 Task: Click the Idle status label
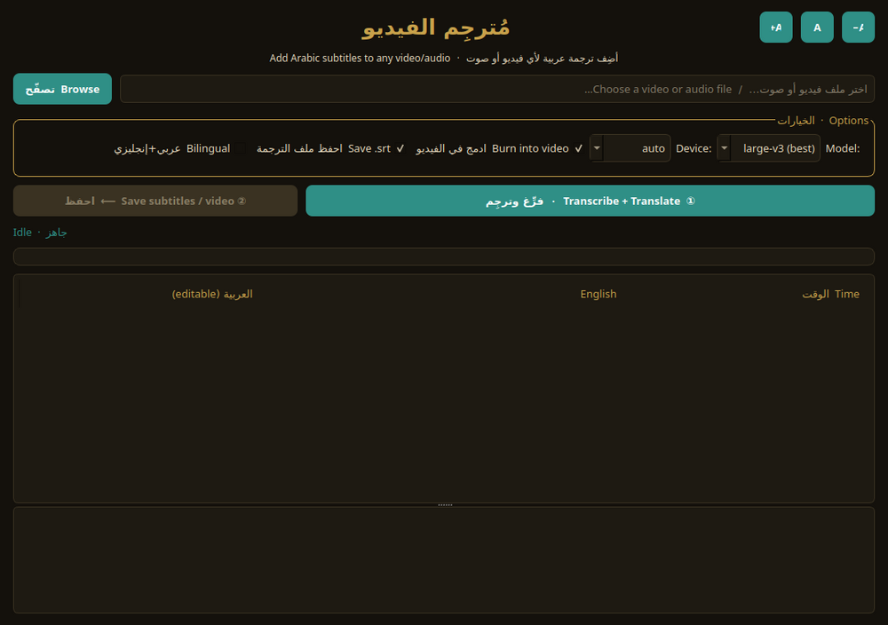point(40,233)
